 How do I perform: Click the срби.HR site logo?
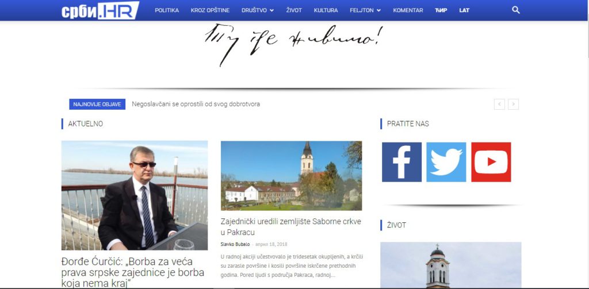pyautogui.click(x=100, y=10)
